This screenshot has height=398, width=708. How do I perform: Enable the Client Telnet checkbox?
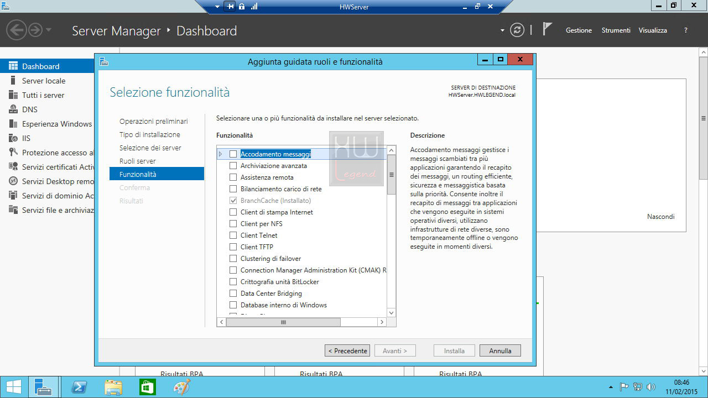(x=233, y=235)
